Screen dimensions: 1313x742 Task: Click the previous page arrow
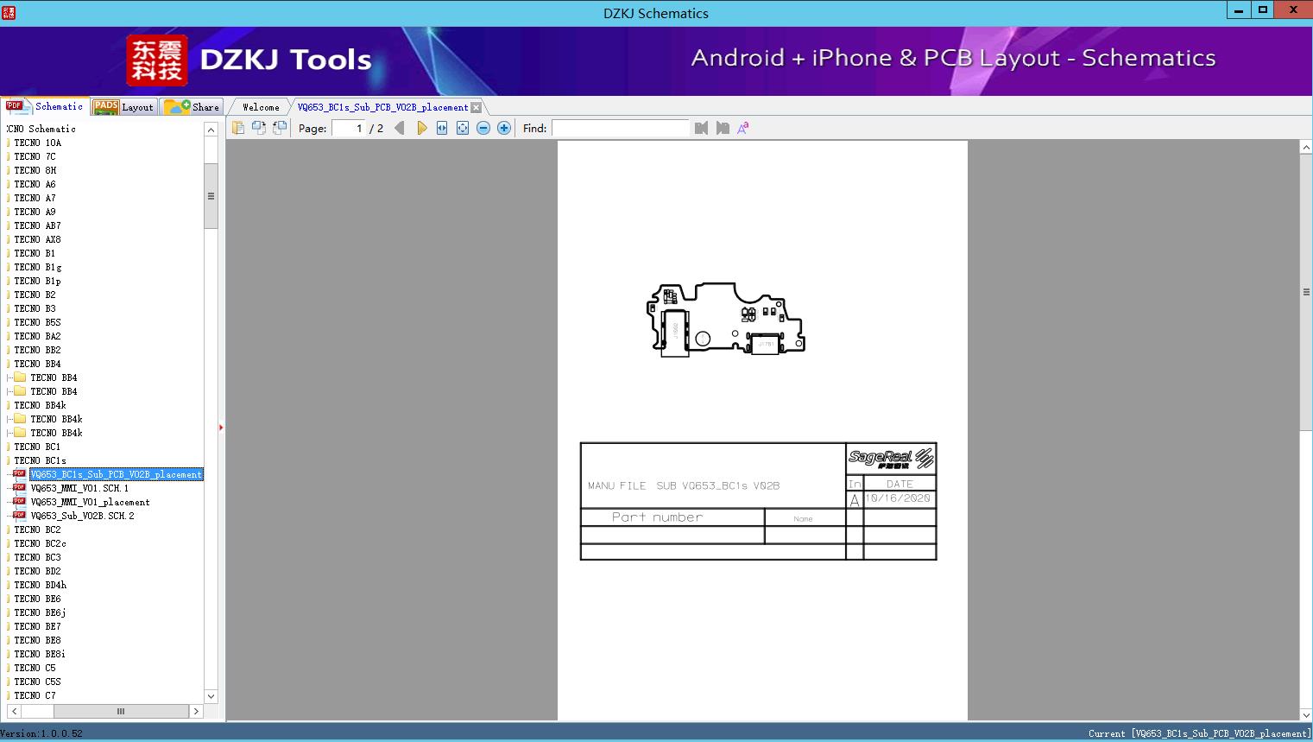(x=399, y=128)
